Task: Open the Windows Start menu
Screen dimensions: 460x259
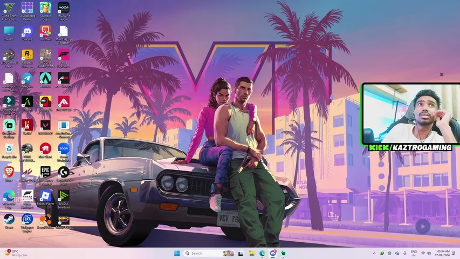Action: (x=177, y=253)
